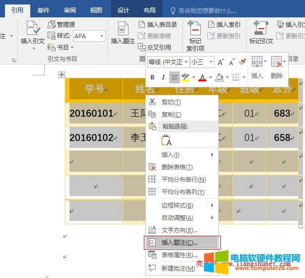The width and height of the screenshot is (305, 278).
Task: Click the Delete Table (删除表格) icon
Action: [152, 167]
